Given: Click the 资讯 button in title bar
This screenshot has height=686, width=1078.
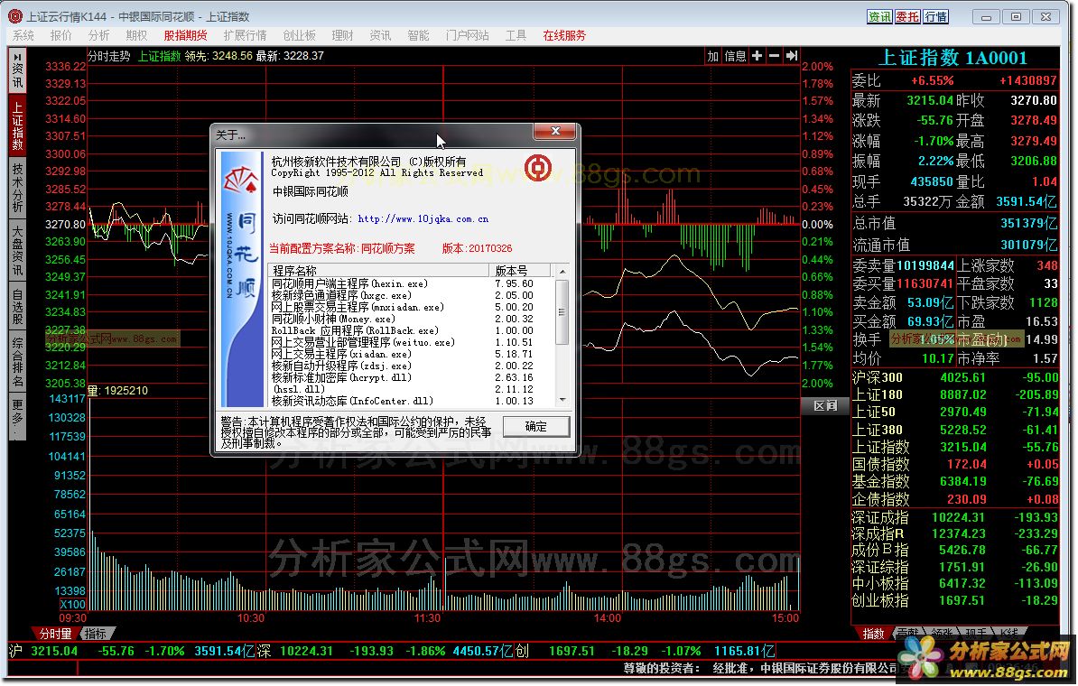Looking at the screenshot, I should click(x=878, y=16).
